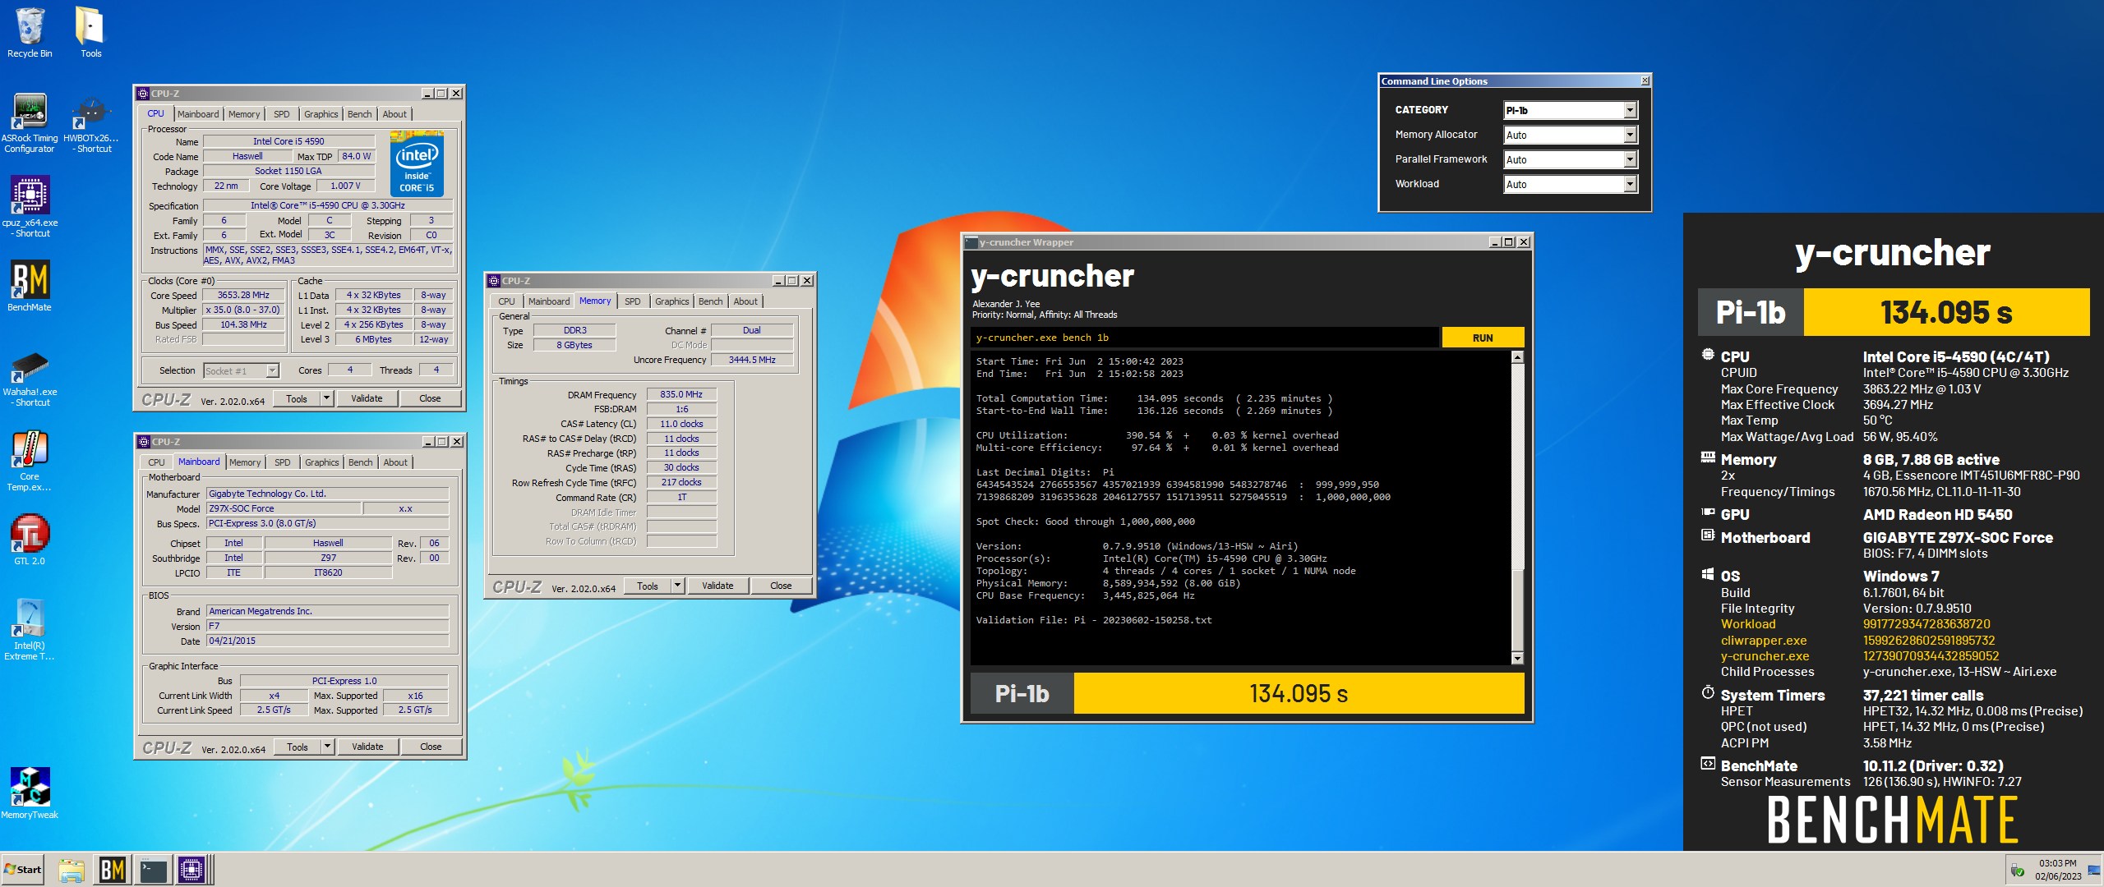The image size is (2104, 887).
Task: Click the yellow 134.095 s result bar in wrapper
Action: (1299, 694)
